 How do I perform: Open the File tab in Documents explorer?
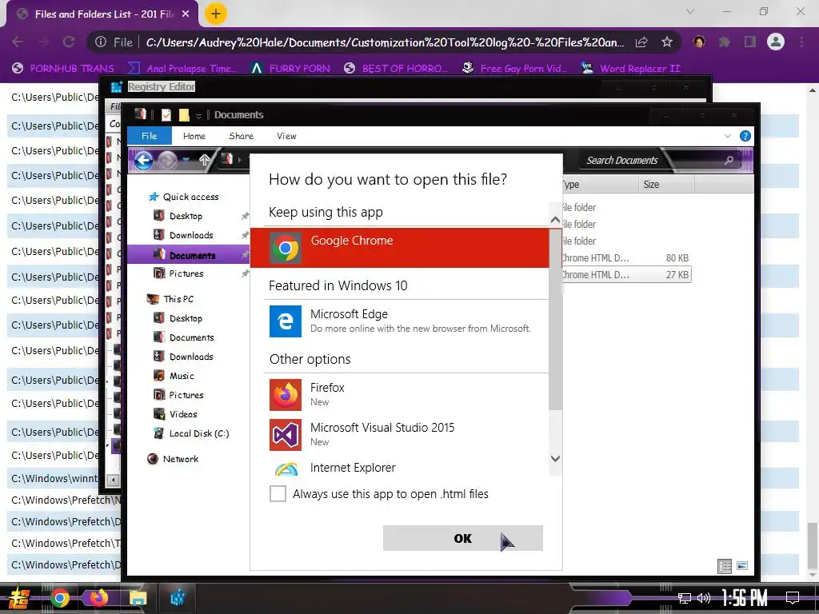tap(150, 136)
